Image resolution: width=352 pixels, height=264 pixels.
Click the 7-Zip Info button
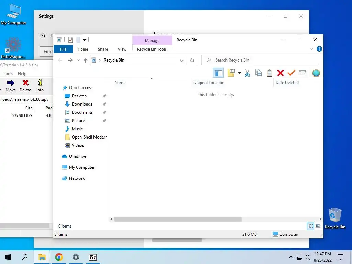click(40, 86)
